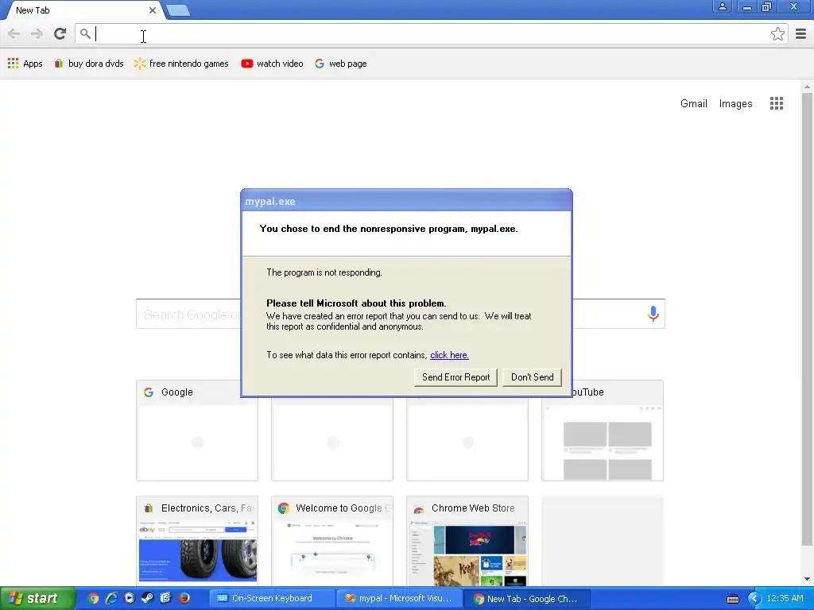814x610 pixels.
Task: Open the 'web page' bookmark
Action: coord(340,64)
